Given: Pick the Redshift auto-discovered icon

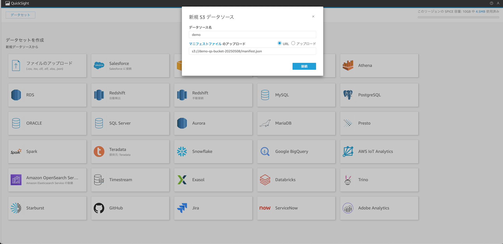Looking at the screenshot, I should coord(99,95).
